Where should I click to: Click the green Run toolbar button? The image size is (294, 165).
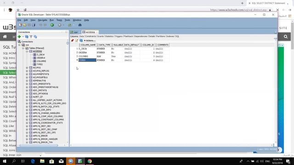click(52, 25)
